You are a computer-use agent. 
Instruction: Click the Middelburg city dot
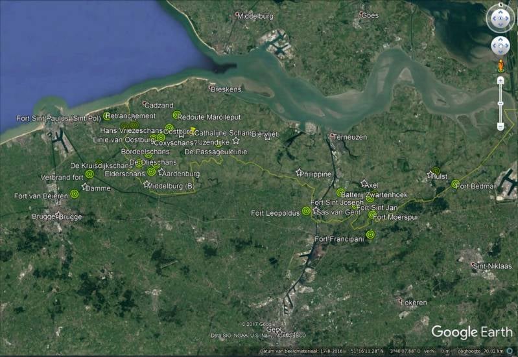(237, 14)
